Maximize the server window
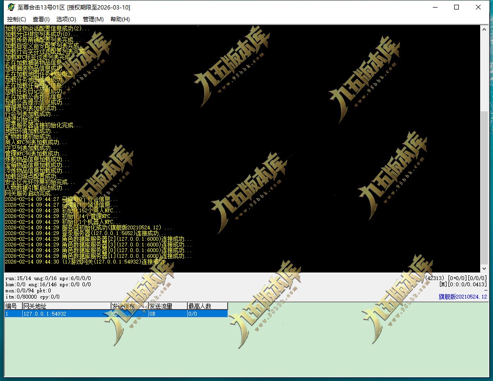 pyautogui.click(x=456, y=7)
